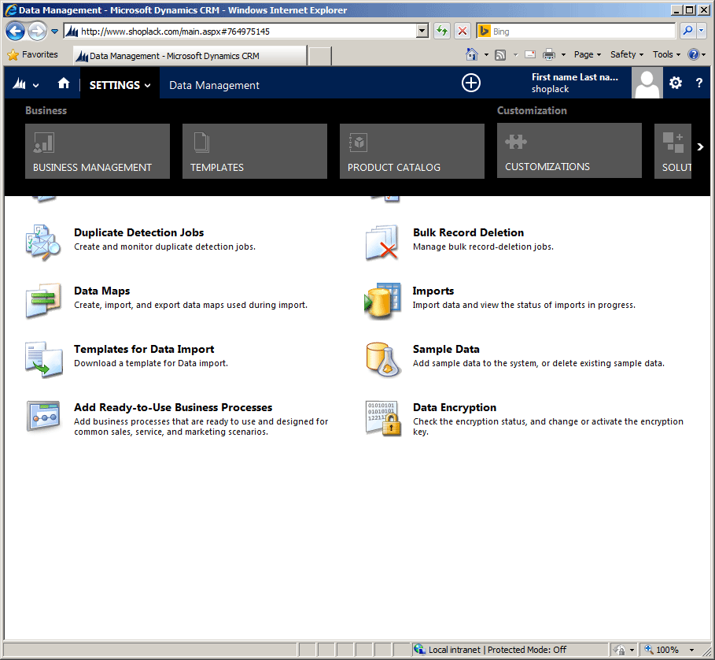Expand the zoom dropdown arrow
The image size is (715, 660).
click(x=691, y=650)
